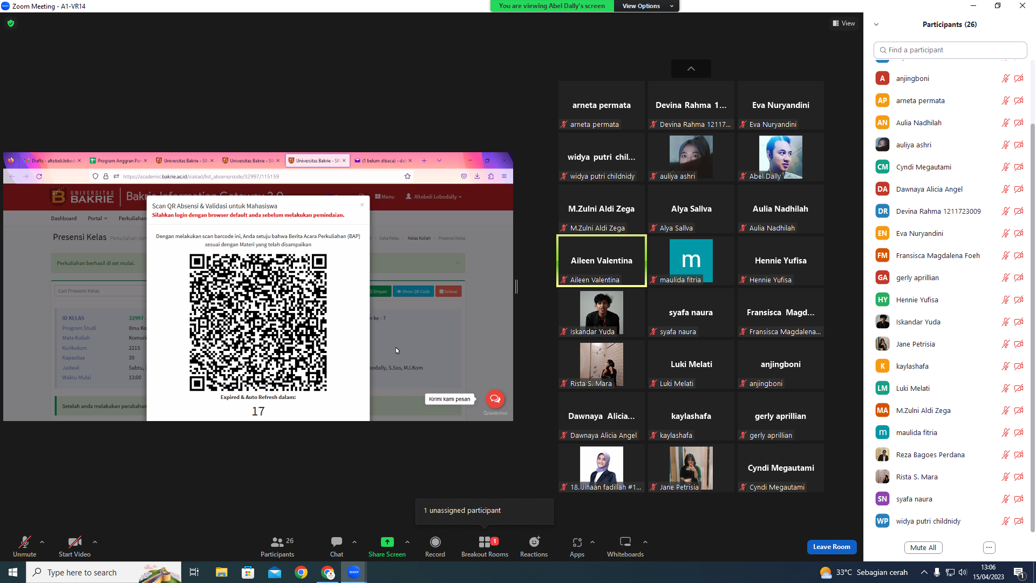Open audio settings arrow next to Unmute
1036x583 pixels.
click(42, 542)
